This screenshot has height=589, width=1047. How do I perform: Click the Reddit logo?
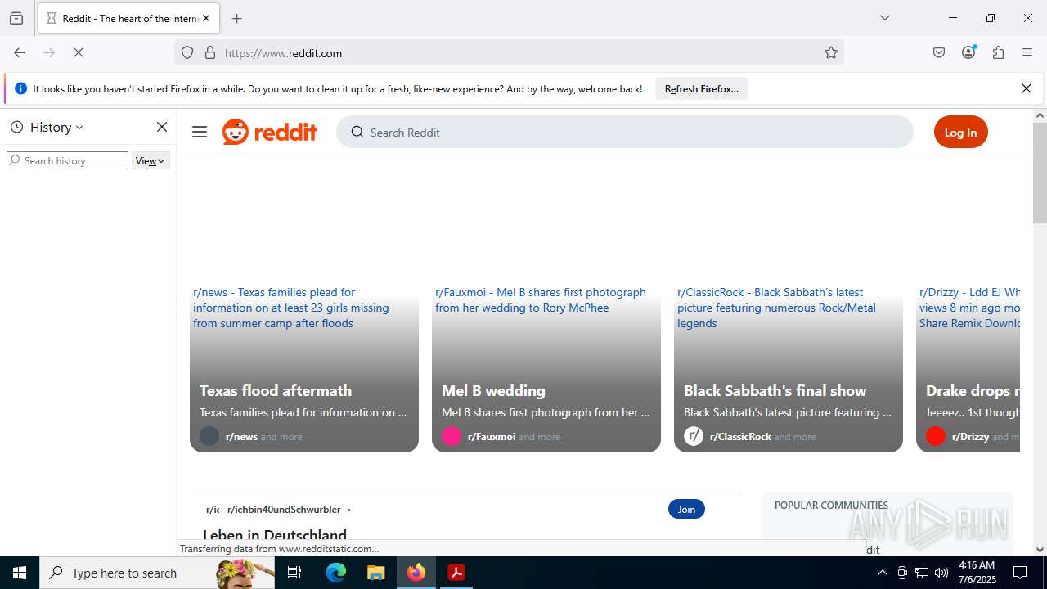[x=270, y=132]
